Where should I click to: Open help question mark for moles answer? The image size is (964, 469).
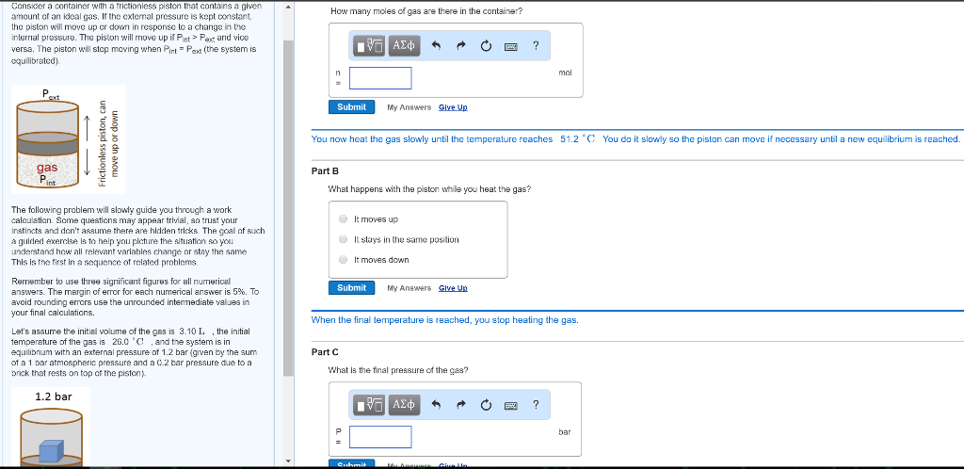pos(535,46)
